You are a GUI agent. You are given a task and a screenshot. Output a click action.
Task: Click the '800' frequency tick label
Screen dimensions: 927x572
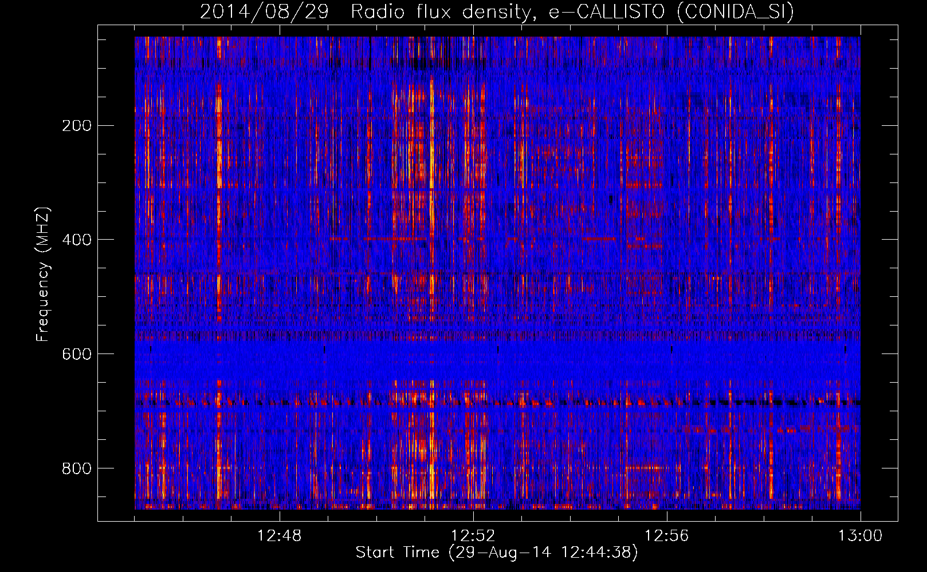(77, 468)
